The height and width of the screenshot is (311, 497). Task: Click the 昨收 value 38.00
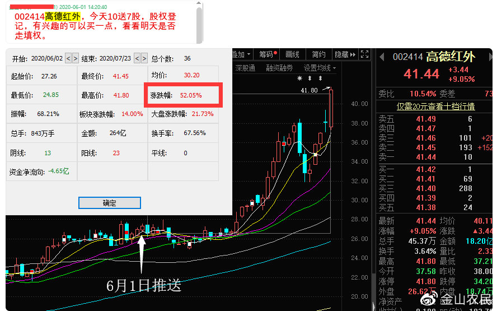pyautogui.click(x=483, y=271)
